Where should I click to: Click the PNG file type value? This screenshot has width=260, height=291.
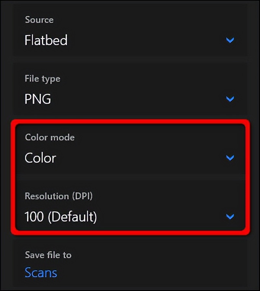coord(37,99)
